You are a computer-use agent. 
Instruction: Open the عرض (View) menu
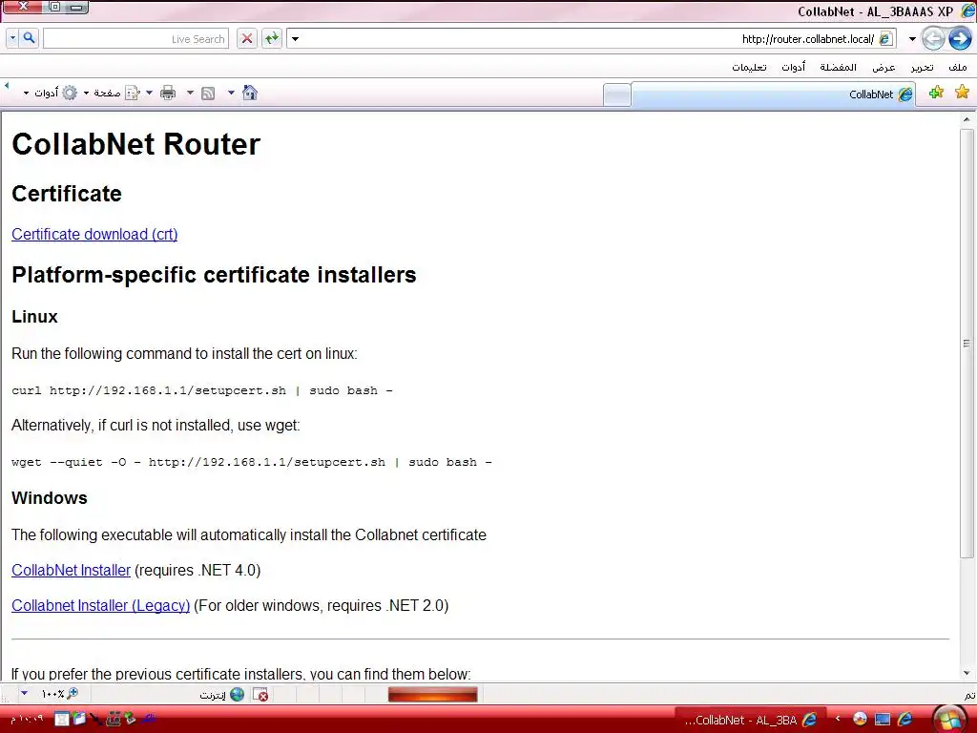(x=883, y=68)
